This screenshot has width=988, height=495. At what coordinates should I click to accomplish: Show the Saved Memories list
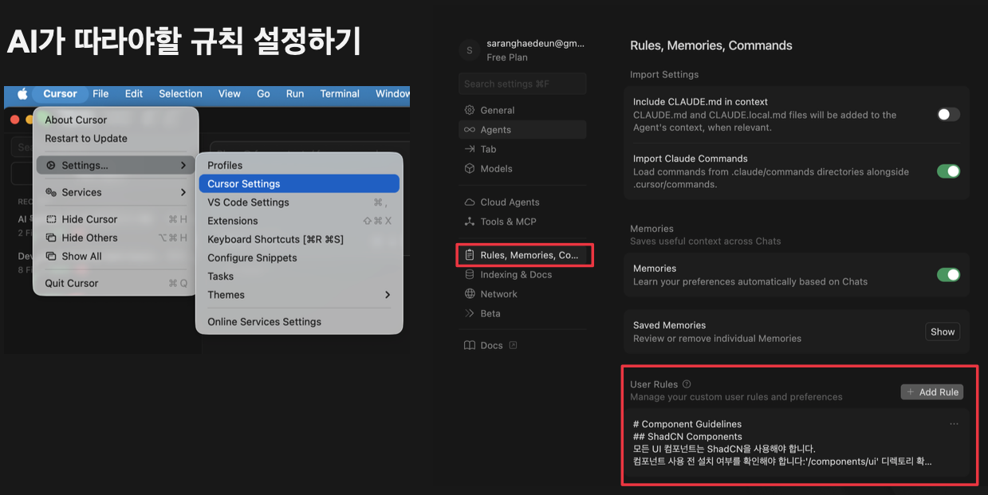tap(942, 332)
